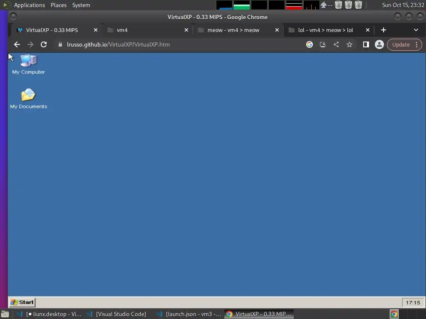Click the install app icon in the address bar

323,44
